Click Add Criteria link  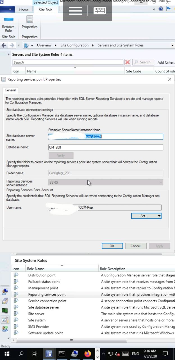click(166, 62)
